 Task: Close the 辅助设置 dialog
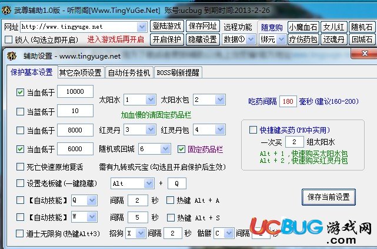click(x=364, y=53)
